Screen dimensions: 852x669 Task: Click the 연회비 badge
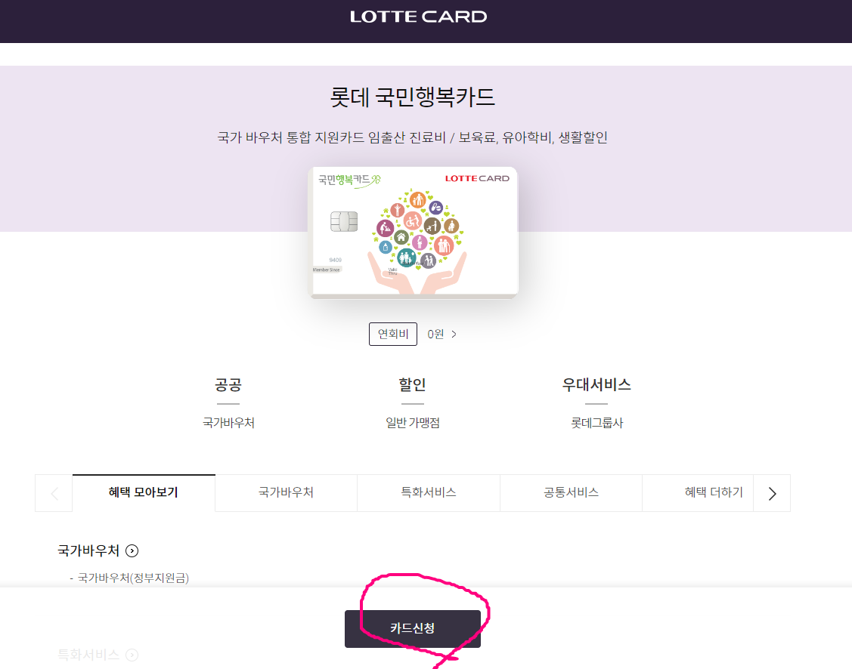tap(392, 334)
